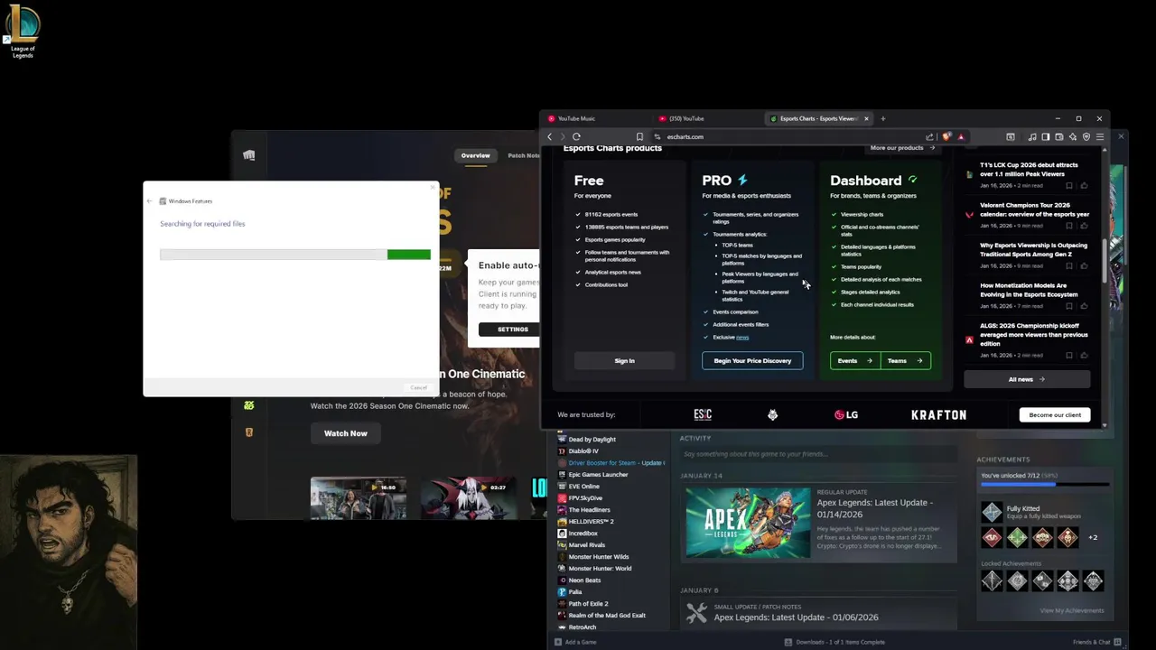
Task: Click the Windows Features progress bar
Action: coord(295,255)
